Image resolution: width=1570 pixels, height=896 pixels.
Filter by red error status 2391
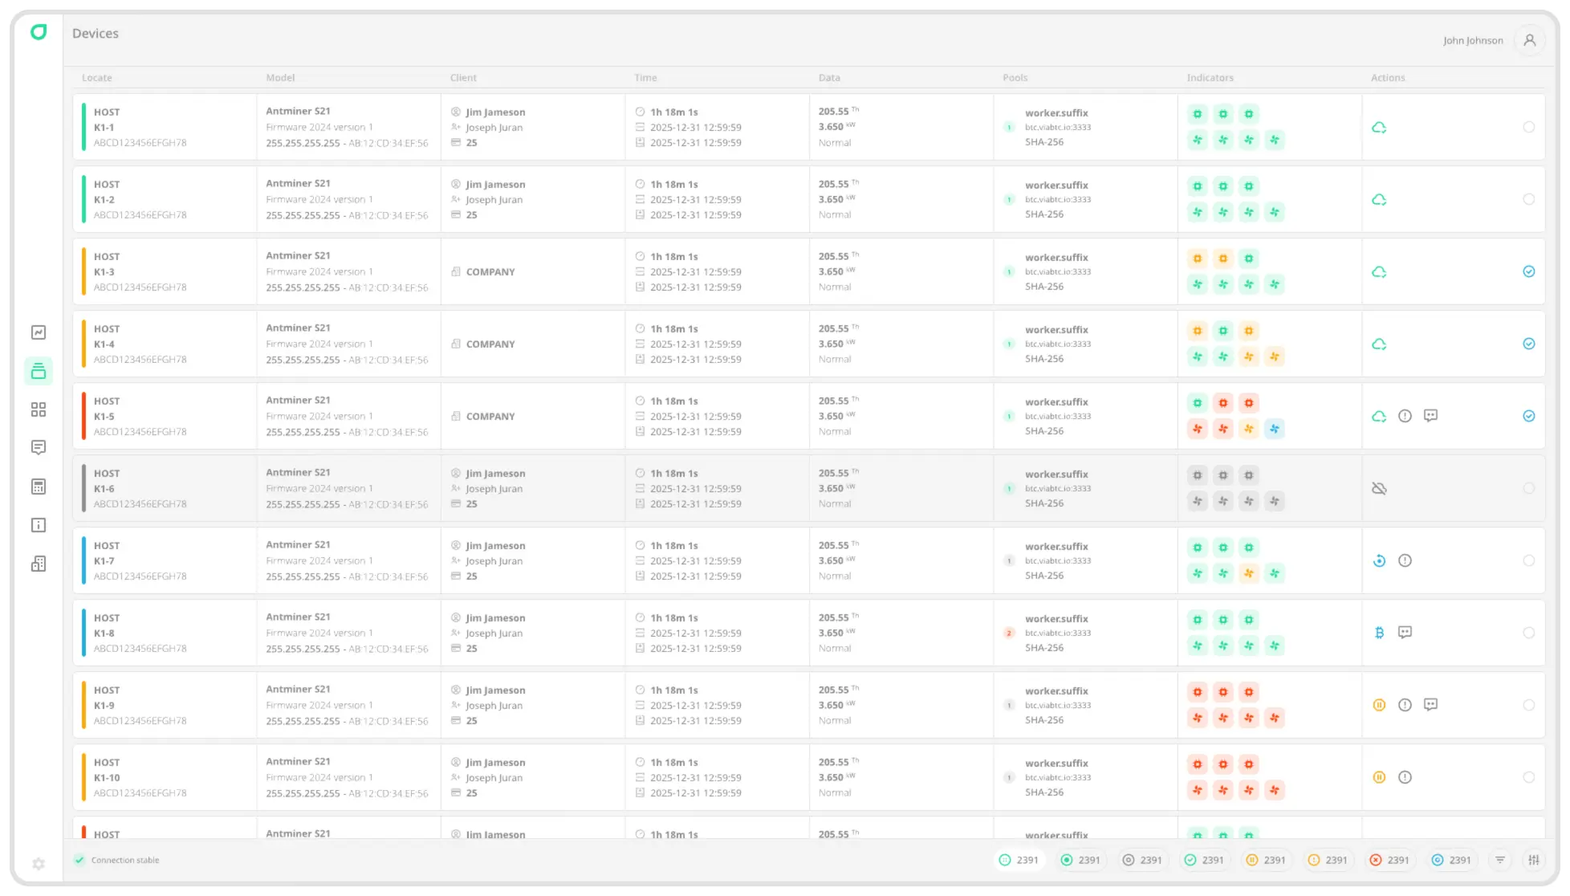click(1389, 860)
